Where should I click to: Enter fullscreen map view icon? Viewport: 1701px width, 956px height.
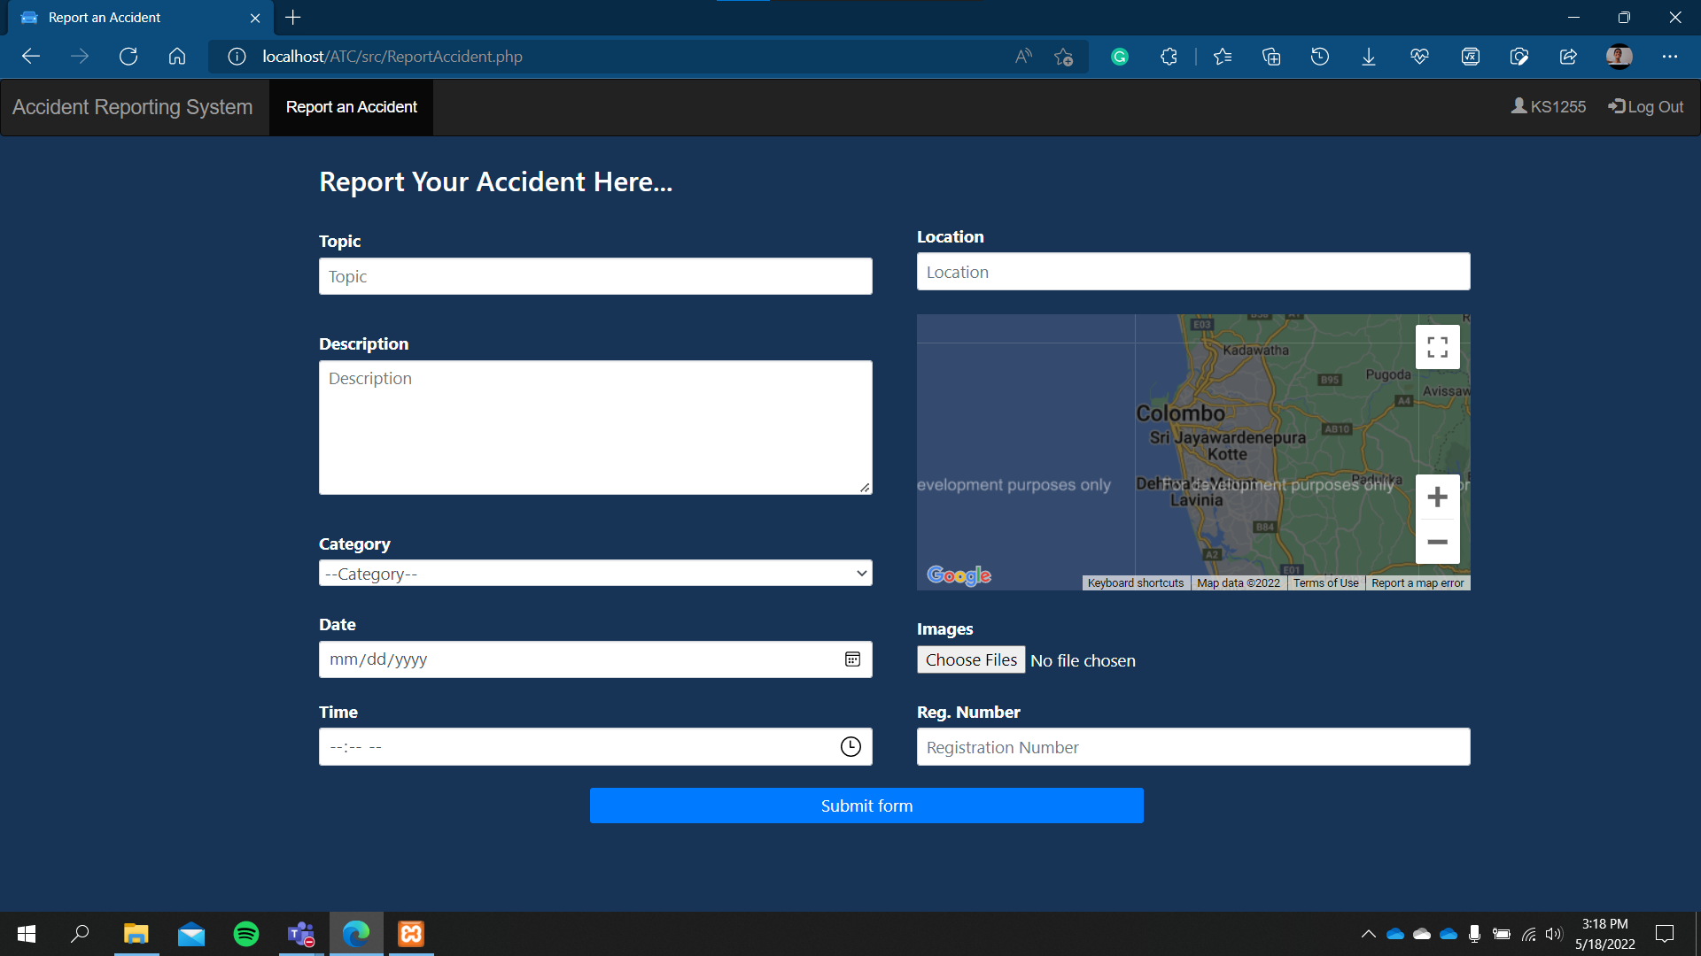[x=1437, y=347]
